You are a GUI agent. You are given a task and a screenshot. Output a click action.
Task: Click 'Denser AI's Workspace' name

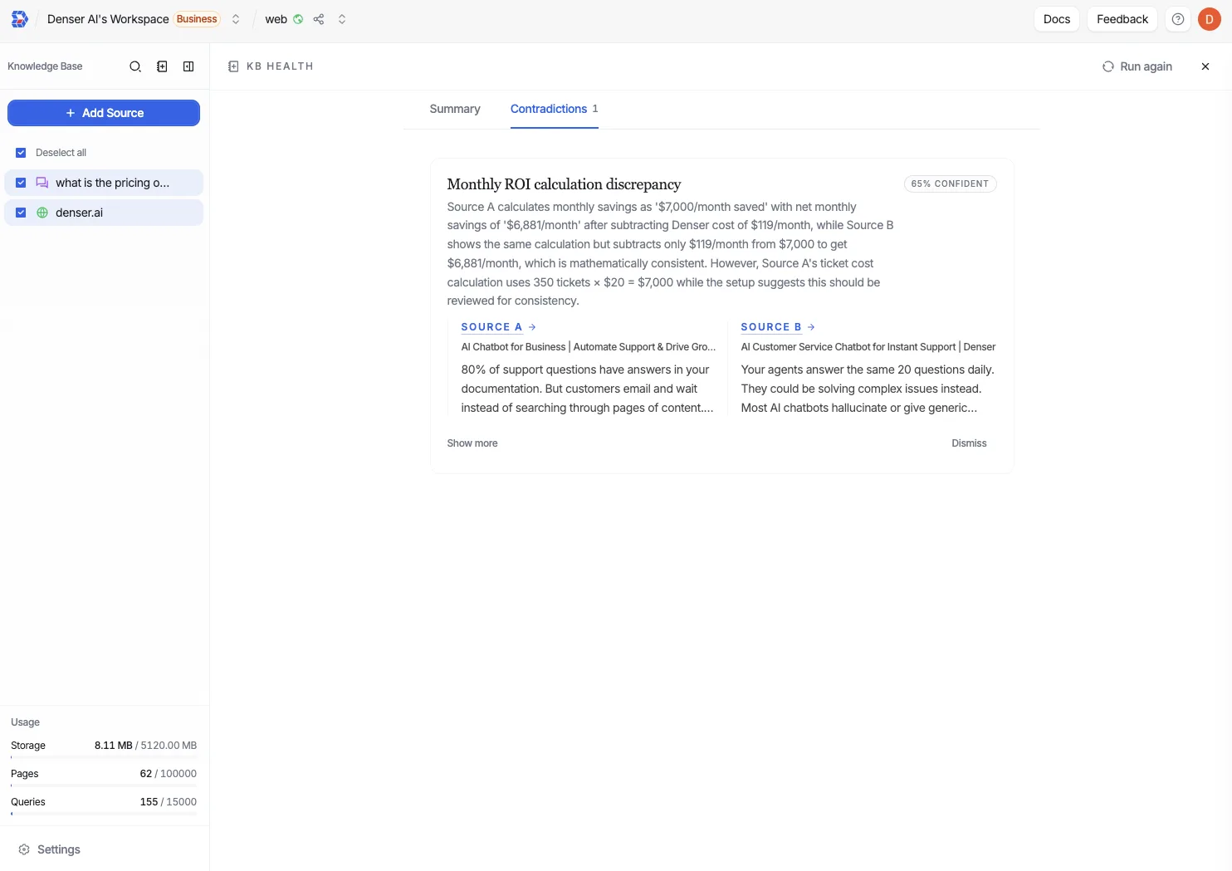coord(108,19)
